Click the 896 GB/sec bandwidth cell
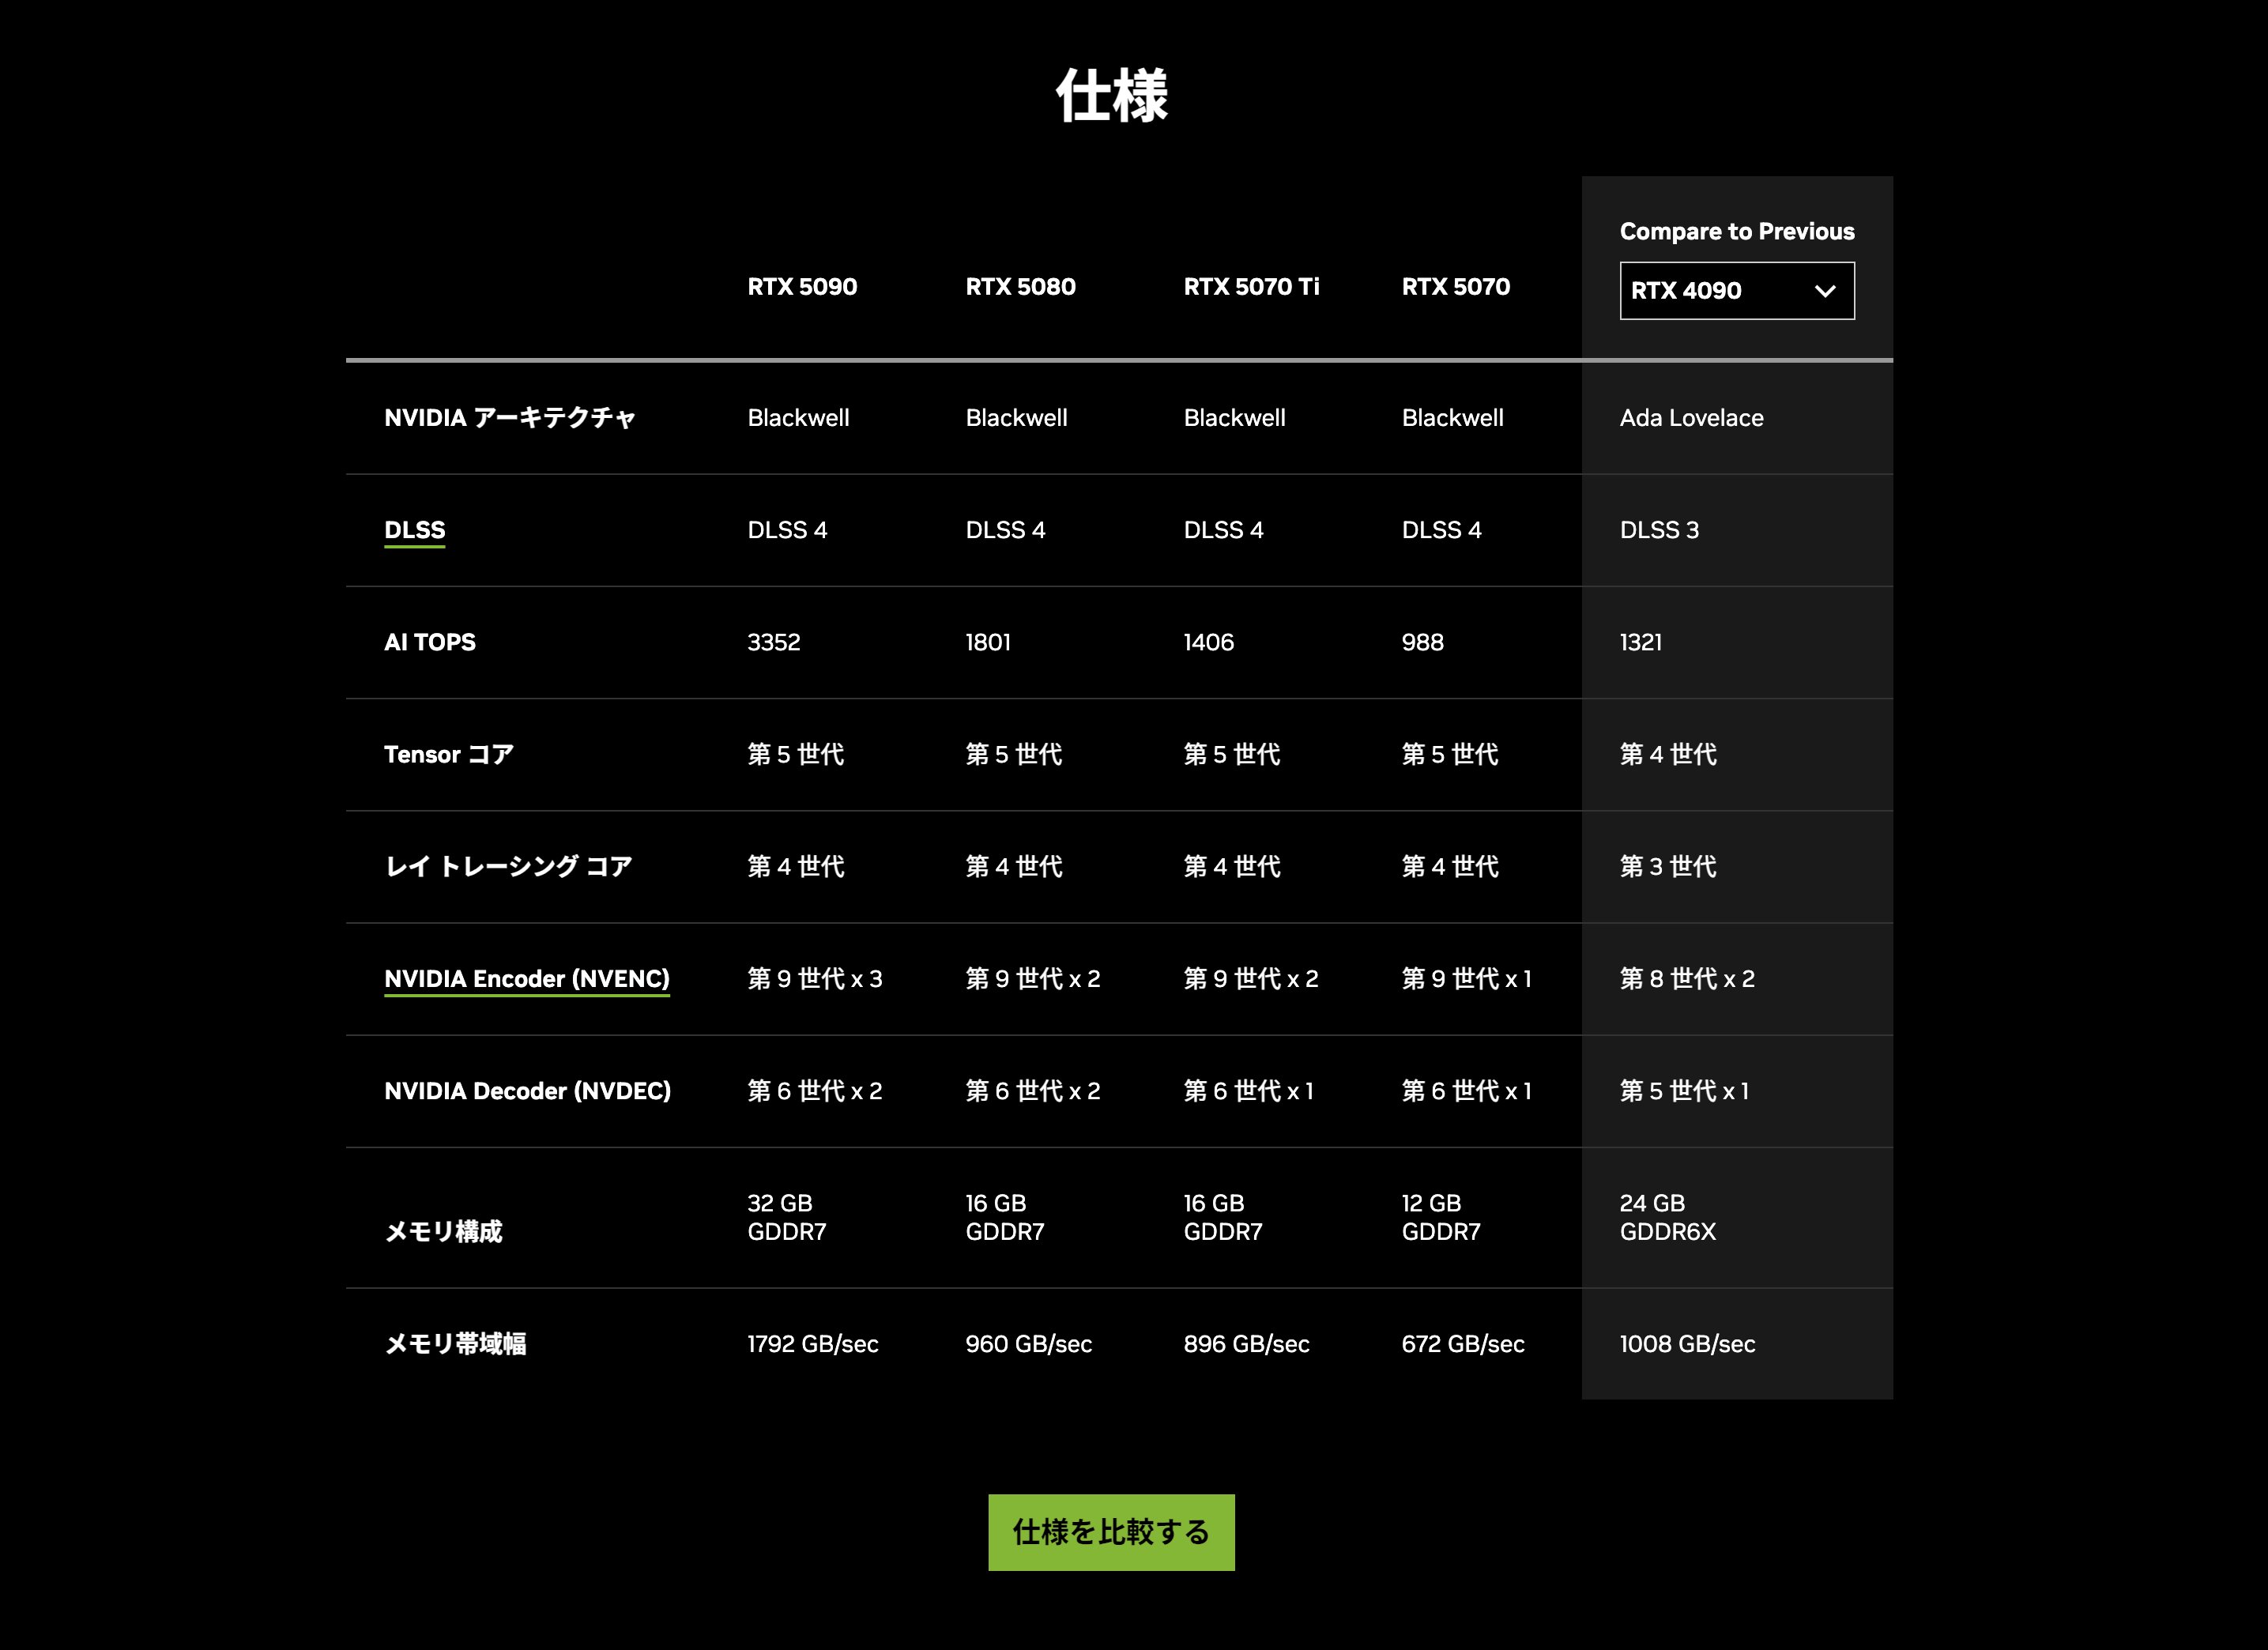 click(1246, 1344)
